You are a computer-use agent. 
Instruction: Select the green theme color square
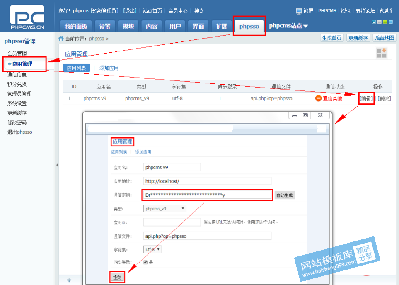(x=385, y=22)
